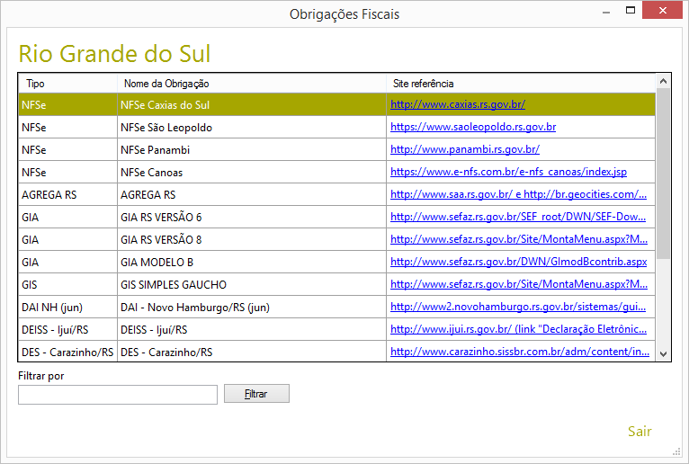Sort by the Tipo column header
This screenshot has width=689, height=464.
tap(67, 84)
